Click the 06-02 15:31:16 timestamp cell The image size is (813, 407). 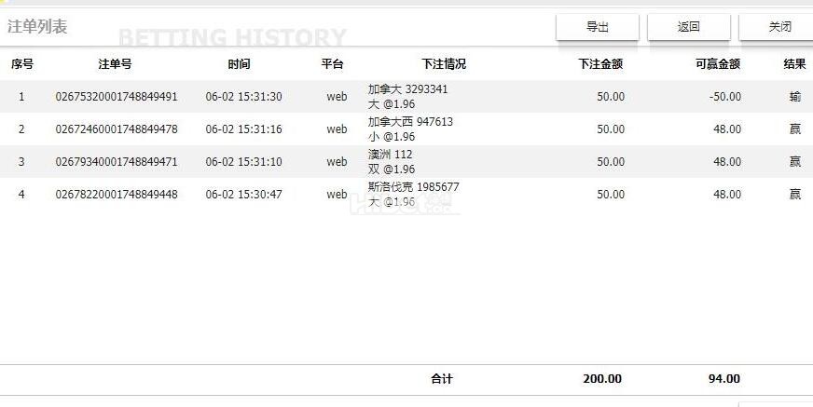pyautogui.click(x=243, y=129)
